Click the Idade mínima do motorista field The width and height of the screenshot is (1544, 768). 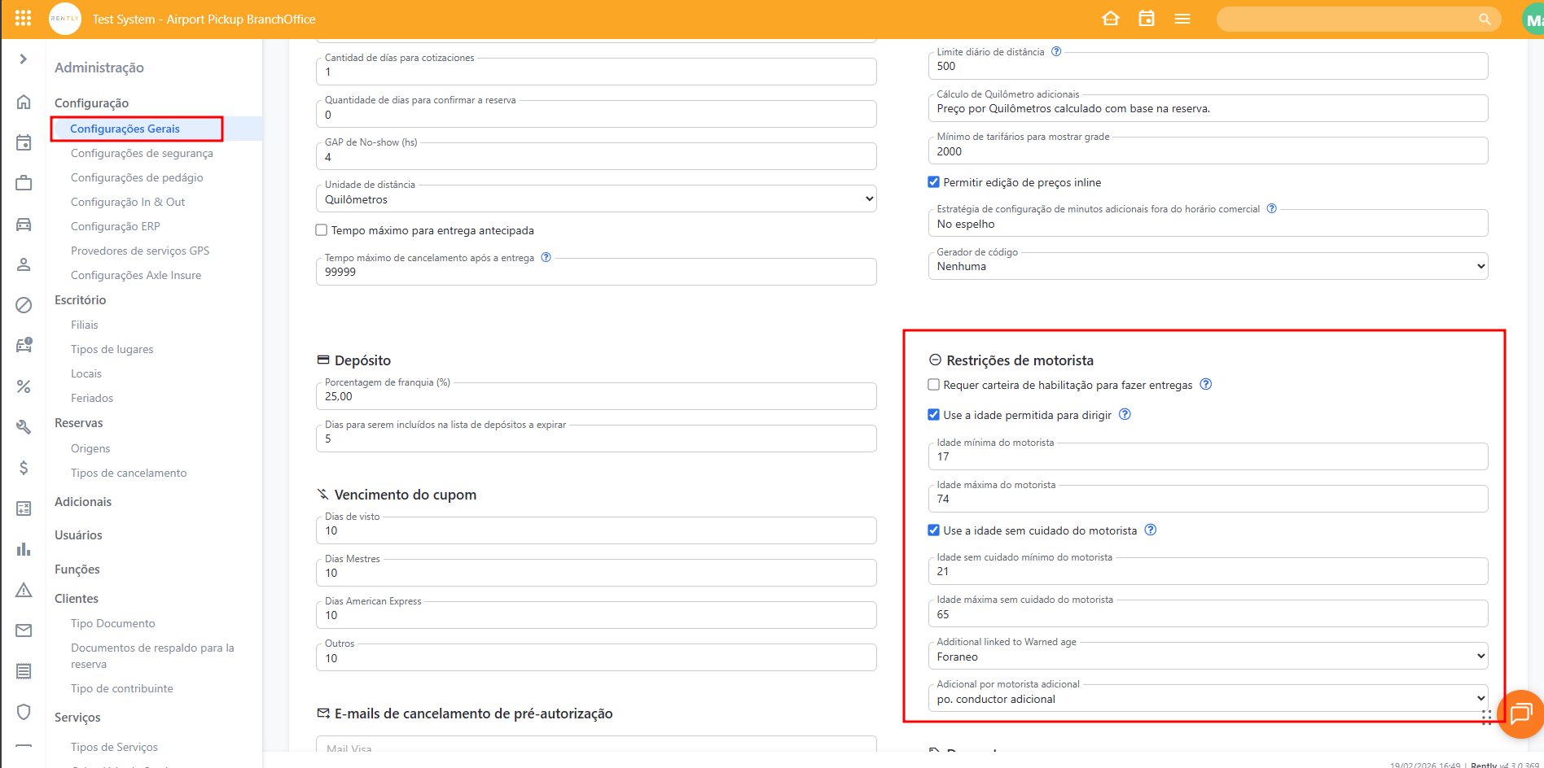point(1207,457)
